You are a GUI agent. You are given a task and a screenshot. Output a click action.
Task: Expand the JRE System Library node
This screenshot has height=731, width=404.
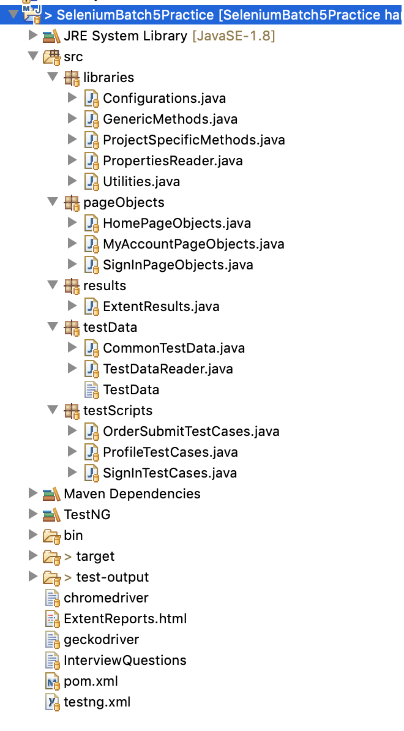32,36
